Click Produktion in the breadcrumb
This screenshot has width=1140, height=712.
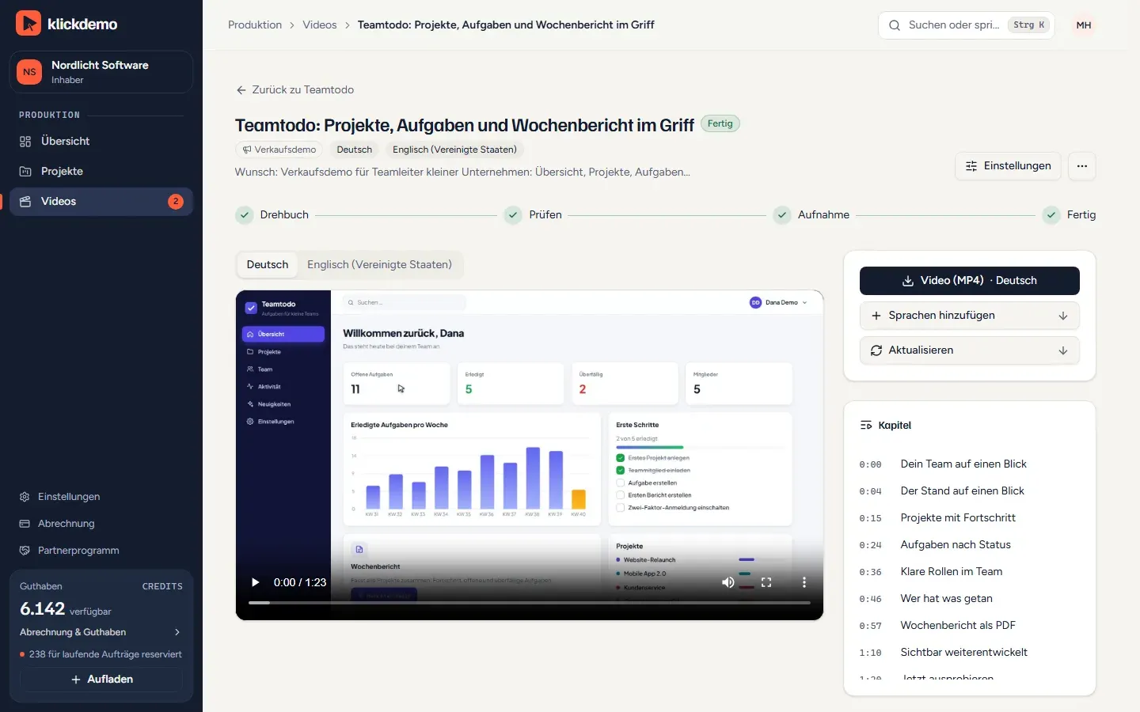click(x=255, y=25)
